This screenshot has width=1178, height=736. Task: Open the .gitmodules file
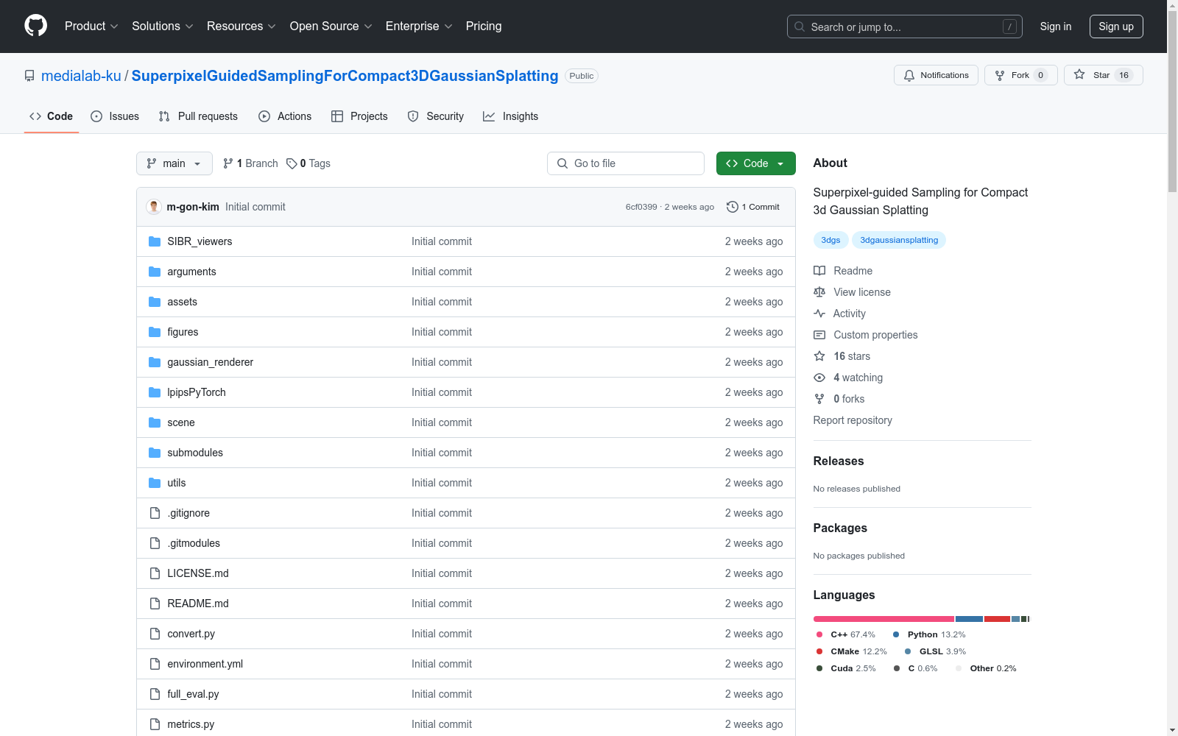(x=194, y=543)
